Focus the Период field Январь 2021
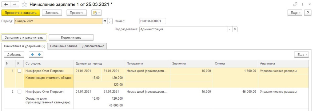The width and height of the screenshot is (315, 111). 58,21
